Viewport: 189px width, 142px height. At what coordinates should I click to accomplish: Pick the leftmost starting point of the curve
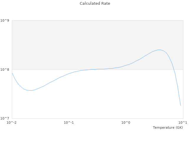tap(12, 72)
